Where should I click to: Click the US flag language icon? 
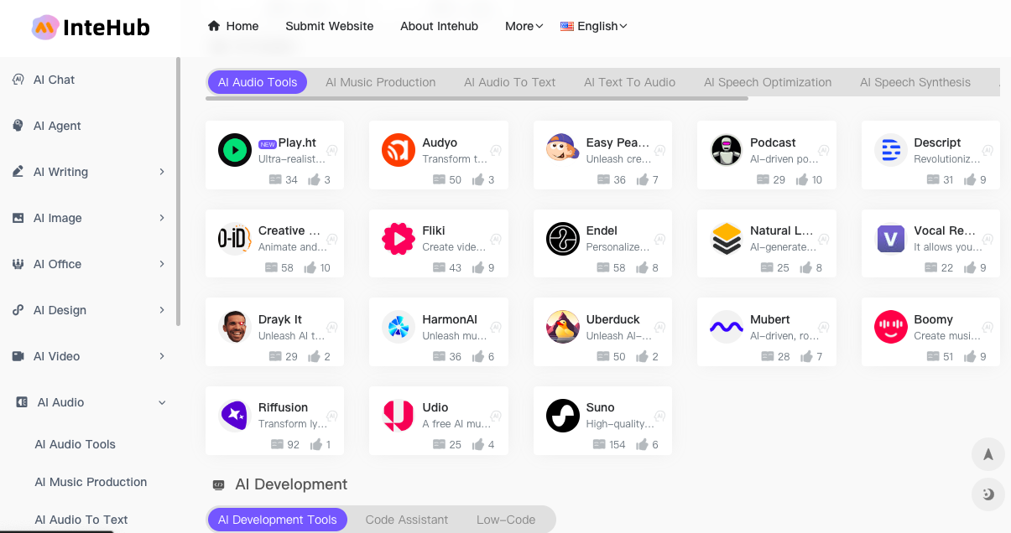click(567, 26)
